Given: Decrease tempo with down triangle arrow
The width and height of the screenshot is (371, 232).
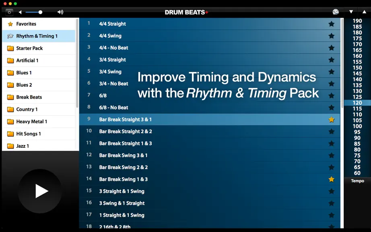Looking at the screenshot, I should [x=351, y=12].
